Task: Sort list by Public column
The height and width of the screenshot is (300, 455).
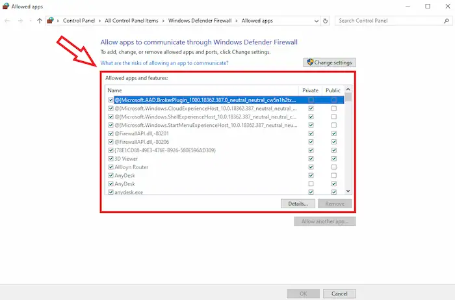Action: pyautogui.click(x=333, y=90)
